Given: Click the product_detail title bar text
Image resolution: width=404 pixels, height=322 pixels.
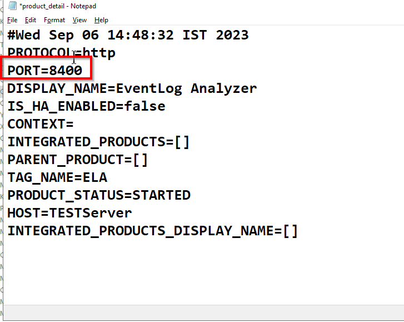Looking at the screenshot, I should [x=57, y=6].
